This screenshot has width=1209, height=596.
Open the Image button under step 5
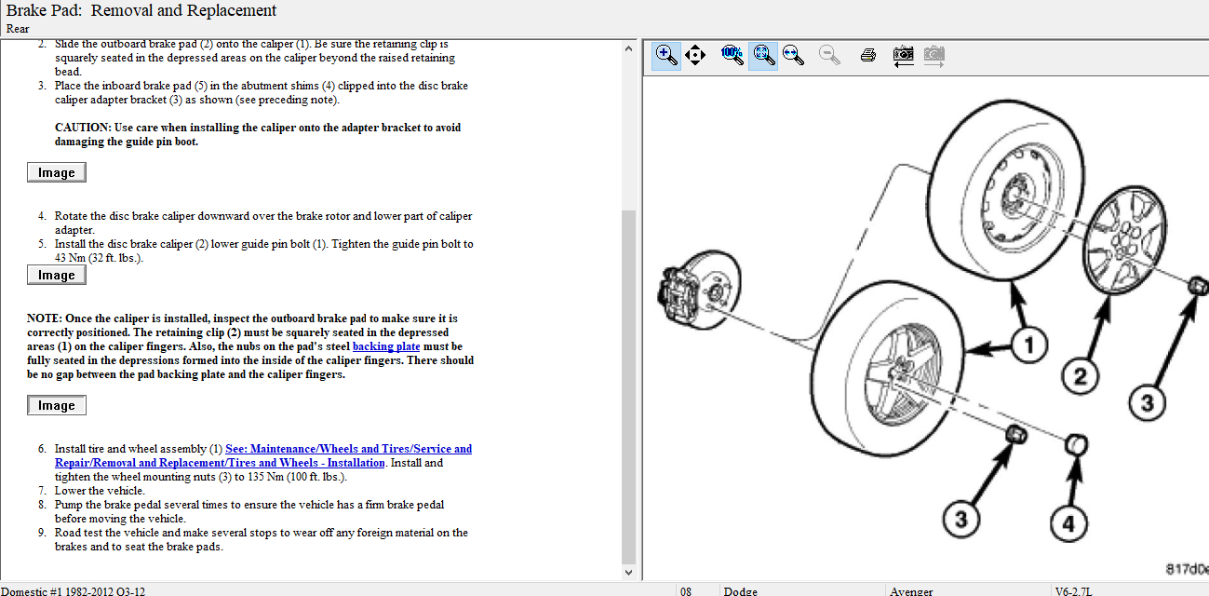(x=56, y=275)
